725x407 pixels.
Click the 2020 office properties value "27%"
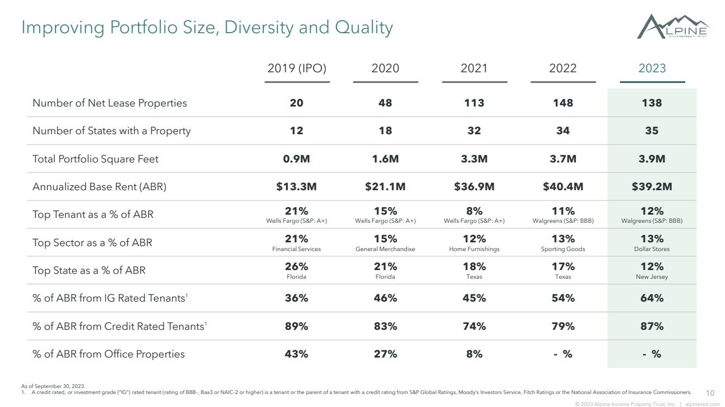click(385, 354)
